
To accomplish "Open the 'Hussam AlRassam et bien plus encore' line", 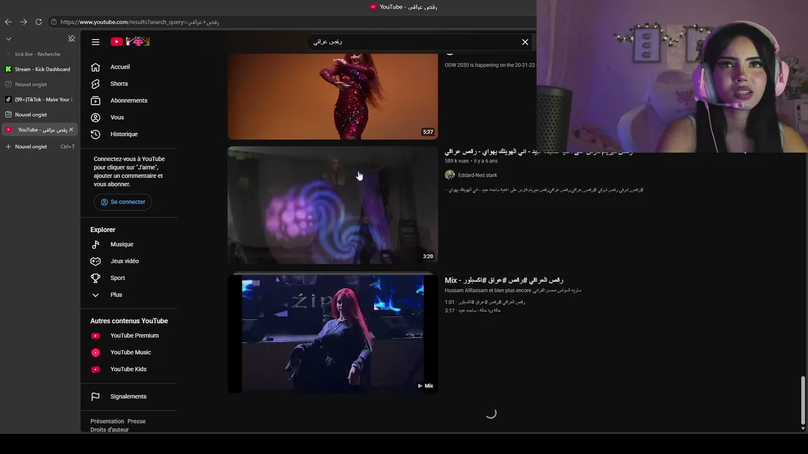I will pyautogui.click(x=513, y=291).
